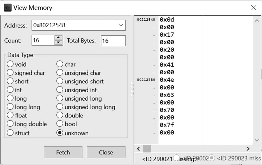Click the View Memory app icon
The image size is (262, 165).
(8, 8)
